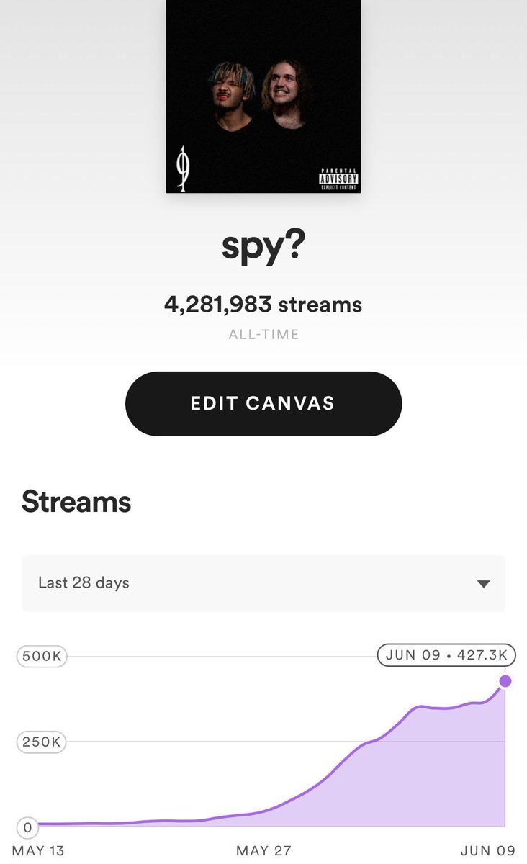Click the Parental Advisory badge on cover
Viewport: 527px width, 864px height.
click(338, 179)
